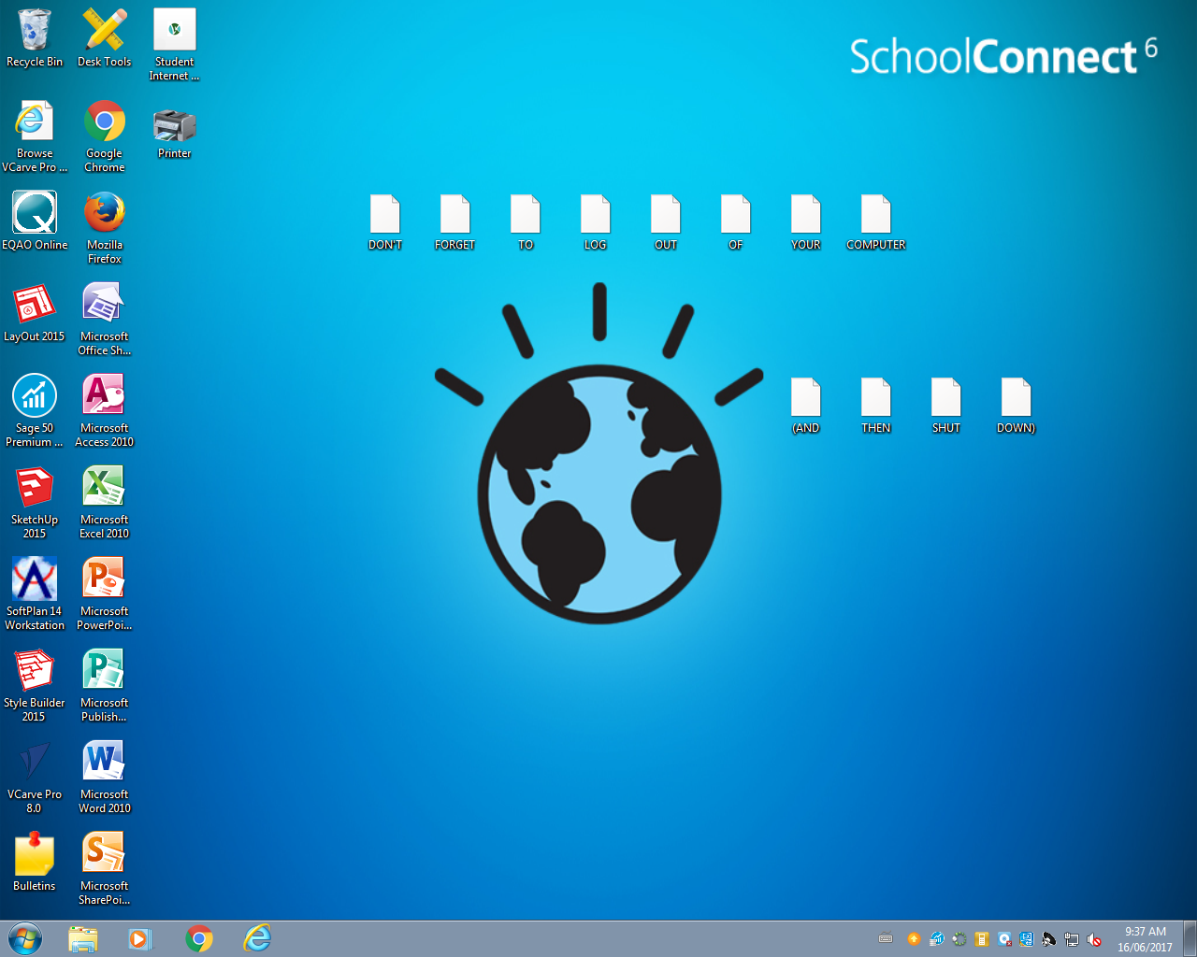The width and height of the screenshot is (1197, 957).
Task: Select Google Chrome desktop icon
Action: click(x=105, y=136)
